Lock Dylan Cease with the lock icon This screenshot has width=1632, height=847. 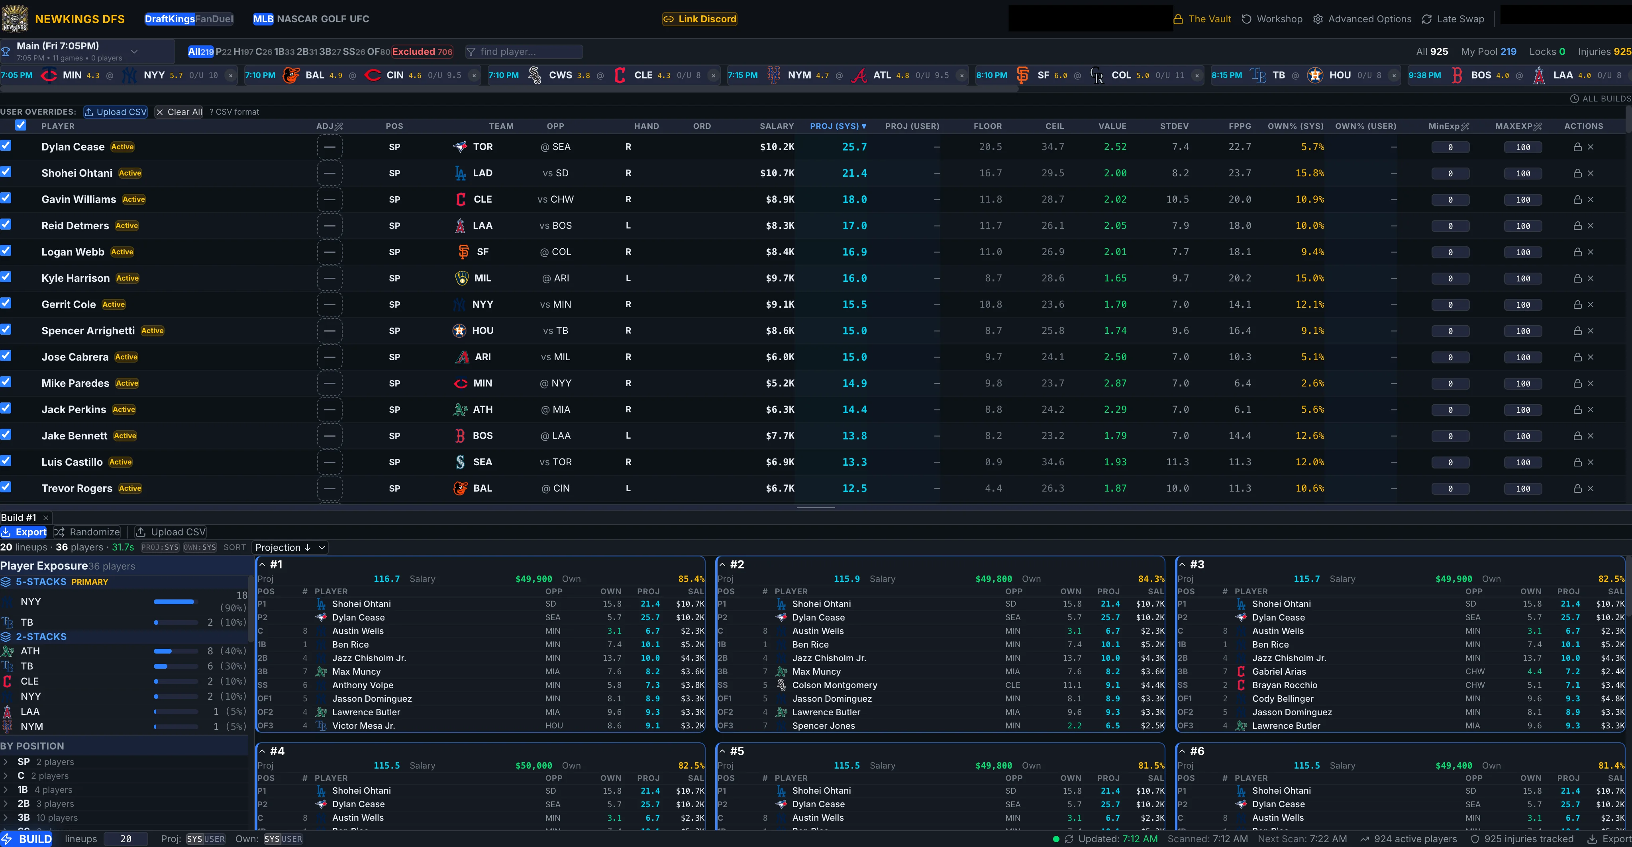tap(1577, 147)
